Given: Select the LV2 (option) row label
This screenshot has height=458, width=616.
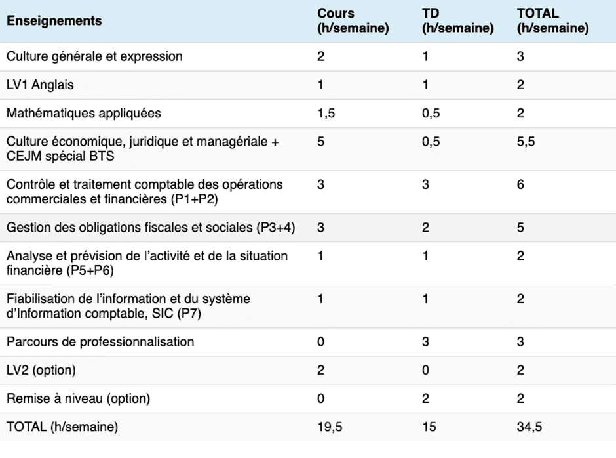Looking at the screenshot, I should [x=41, y=370].
